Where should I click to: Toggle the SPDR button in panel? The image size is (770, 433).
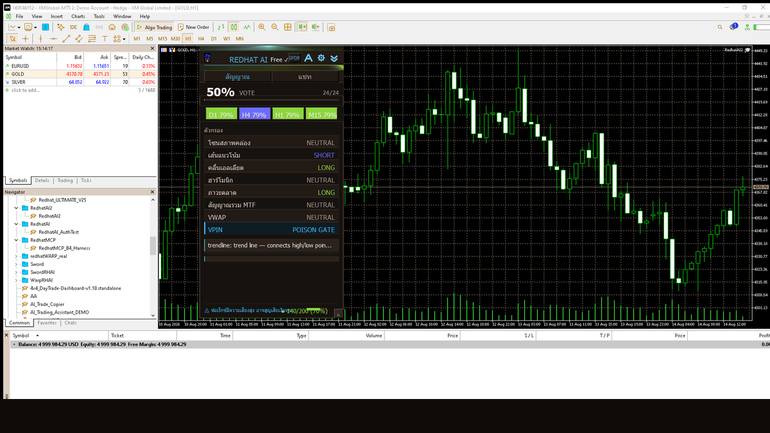pyautogui.click(x=295, y=58)
